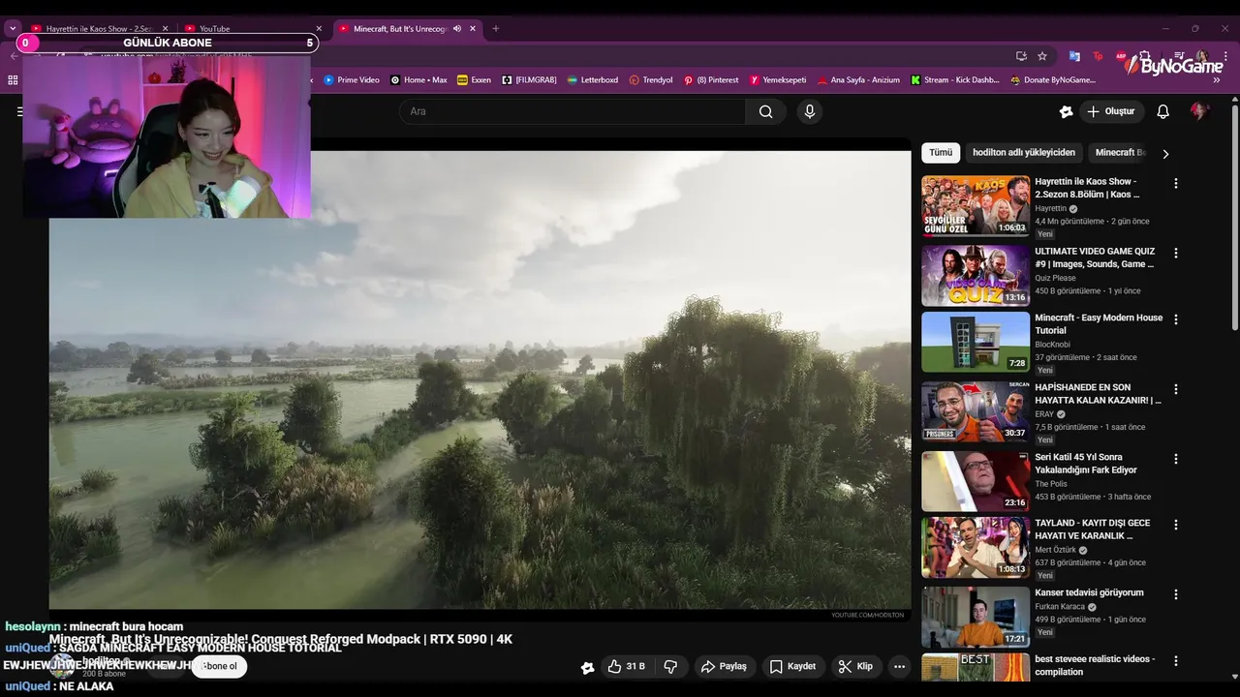Focus the Ara search field
The image size is (1240, 697).
(x=572, y=111)
